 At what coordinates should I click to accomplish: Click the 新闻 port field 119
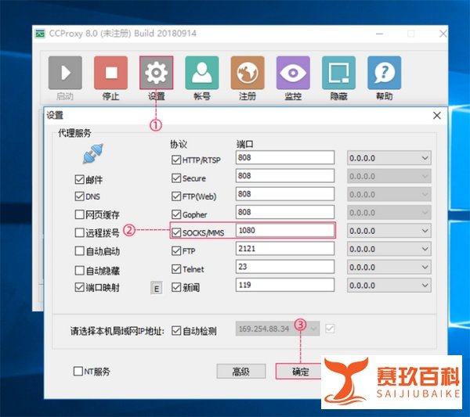[x=285, y=285]
